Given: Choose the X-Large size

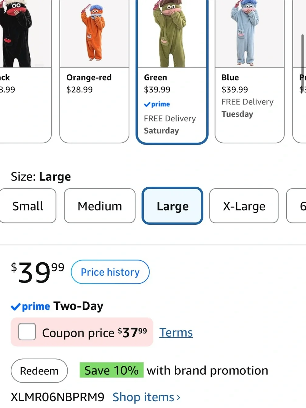Looking at the screenshot, I should tap(244, 206).
